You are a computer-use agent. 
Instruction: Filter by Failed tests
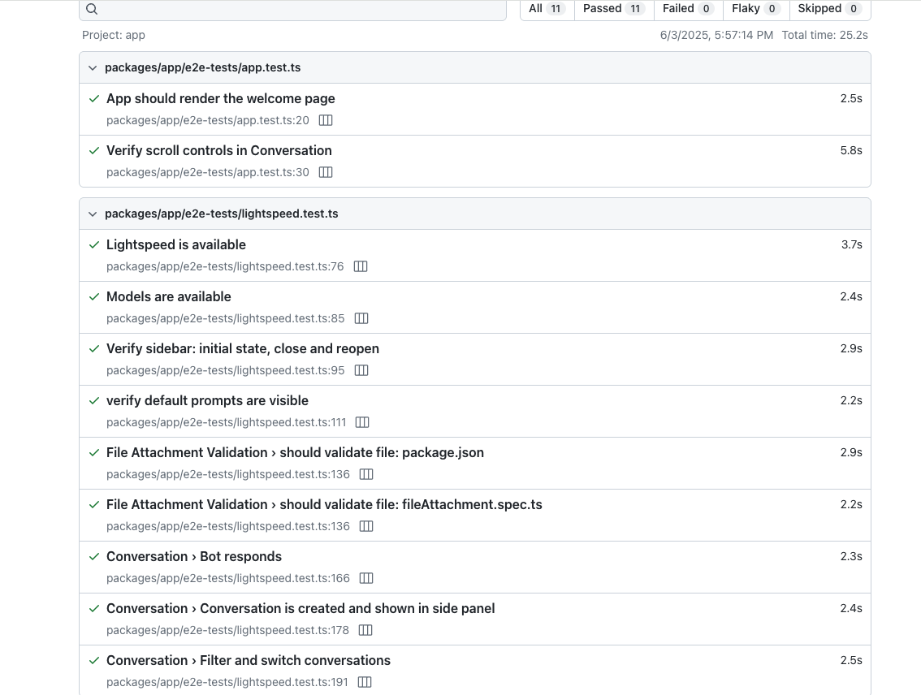coord(687,9)
